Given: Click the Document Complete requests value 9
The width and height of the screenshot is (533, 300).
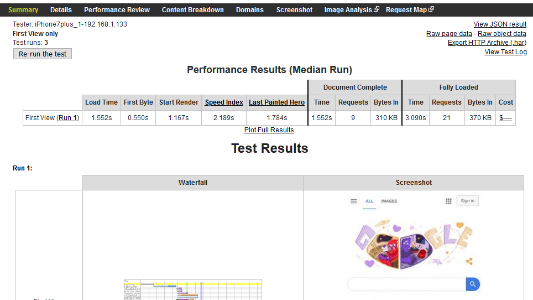Looking at the screenshot, I should (353, 118).
